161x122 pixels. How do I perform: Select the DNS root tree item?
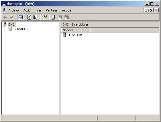click(11, 24)
